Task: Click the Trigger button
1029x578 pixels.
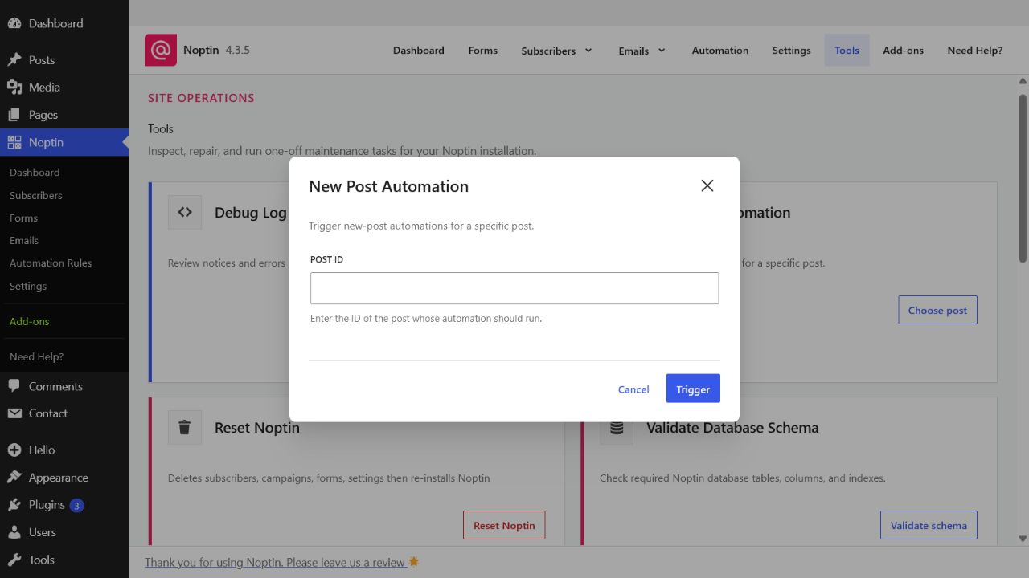Action: (693, 389)
